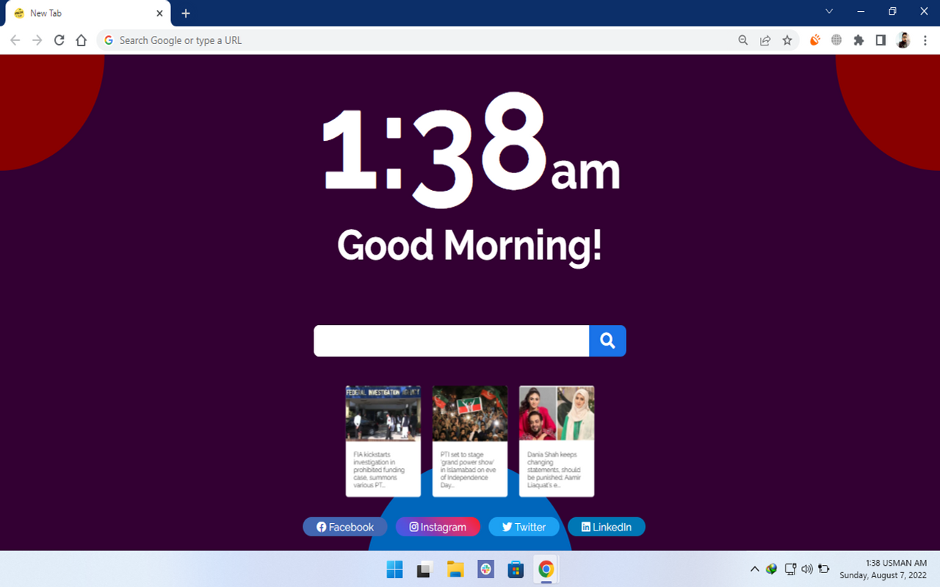Focus the white page search field
The width and height of the screenshot is (940, 587).
click(452, 341)
